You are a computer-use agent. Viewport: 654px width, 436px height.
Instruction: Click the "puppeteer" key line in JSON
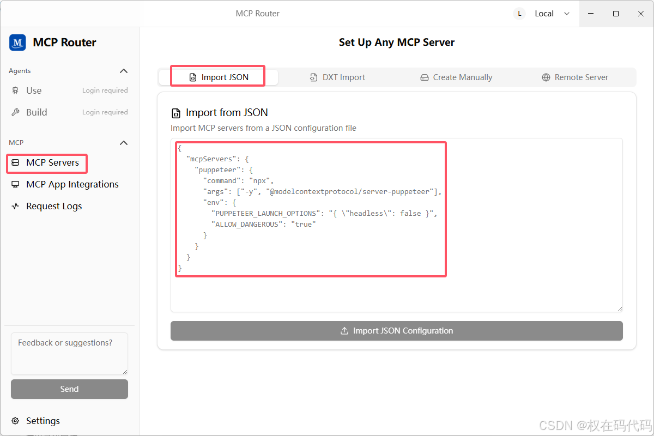coord(223,170)
